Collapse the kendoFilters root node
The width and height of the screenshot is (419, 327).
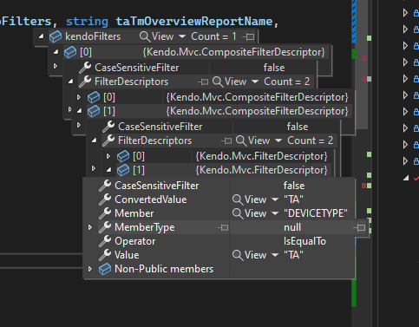pyautogui.click(x=41, y=36)
